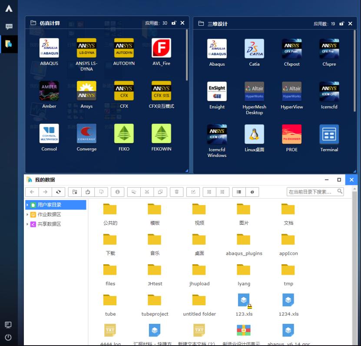361x346 pixels.
Task: Refresh the current directory
Action: pyautogui.click(x=58, y=192)
